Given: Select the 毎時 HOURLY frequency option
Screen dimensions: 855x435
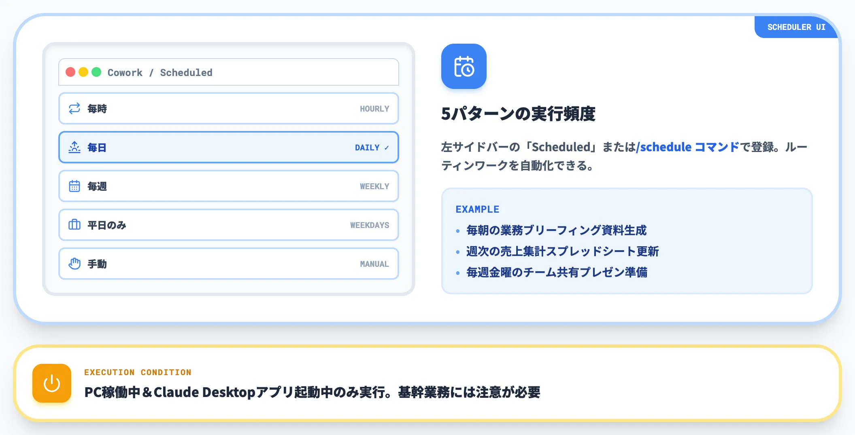Looking at the screenshot, I should pyautogui.click(x=229, y=108).
